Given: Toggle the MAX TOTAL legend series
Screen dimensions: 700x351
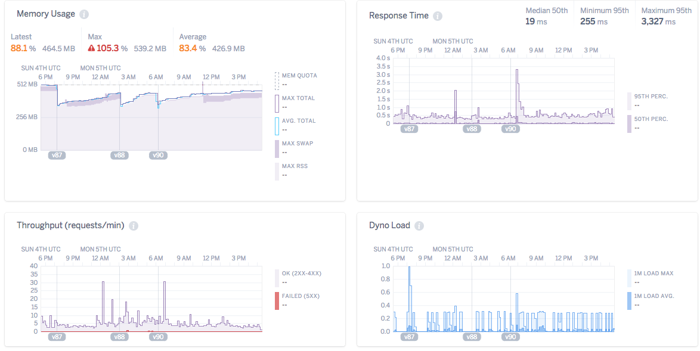Looking at the screenshot, I should click(295, 103).
